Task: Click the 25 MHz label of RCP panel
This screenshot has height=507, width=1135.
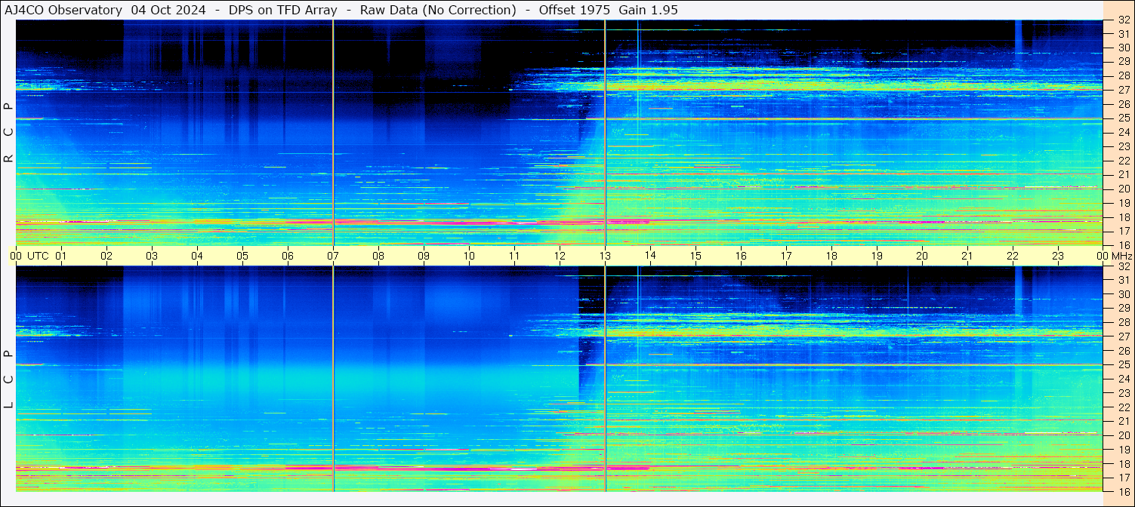Action: tap(1123, 118)
